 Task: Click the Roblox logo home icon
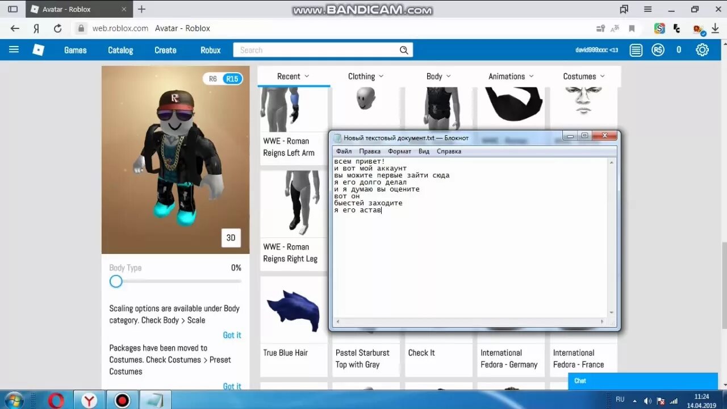coord(38,50)
